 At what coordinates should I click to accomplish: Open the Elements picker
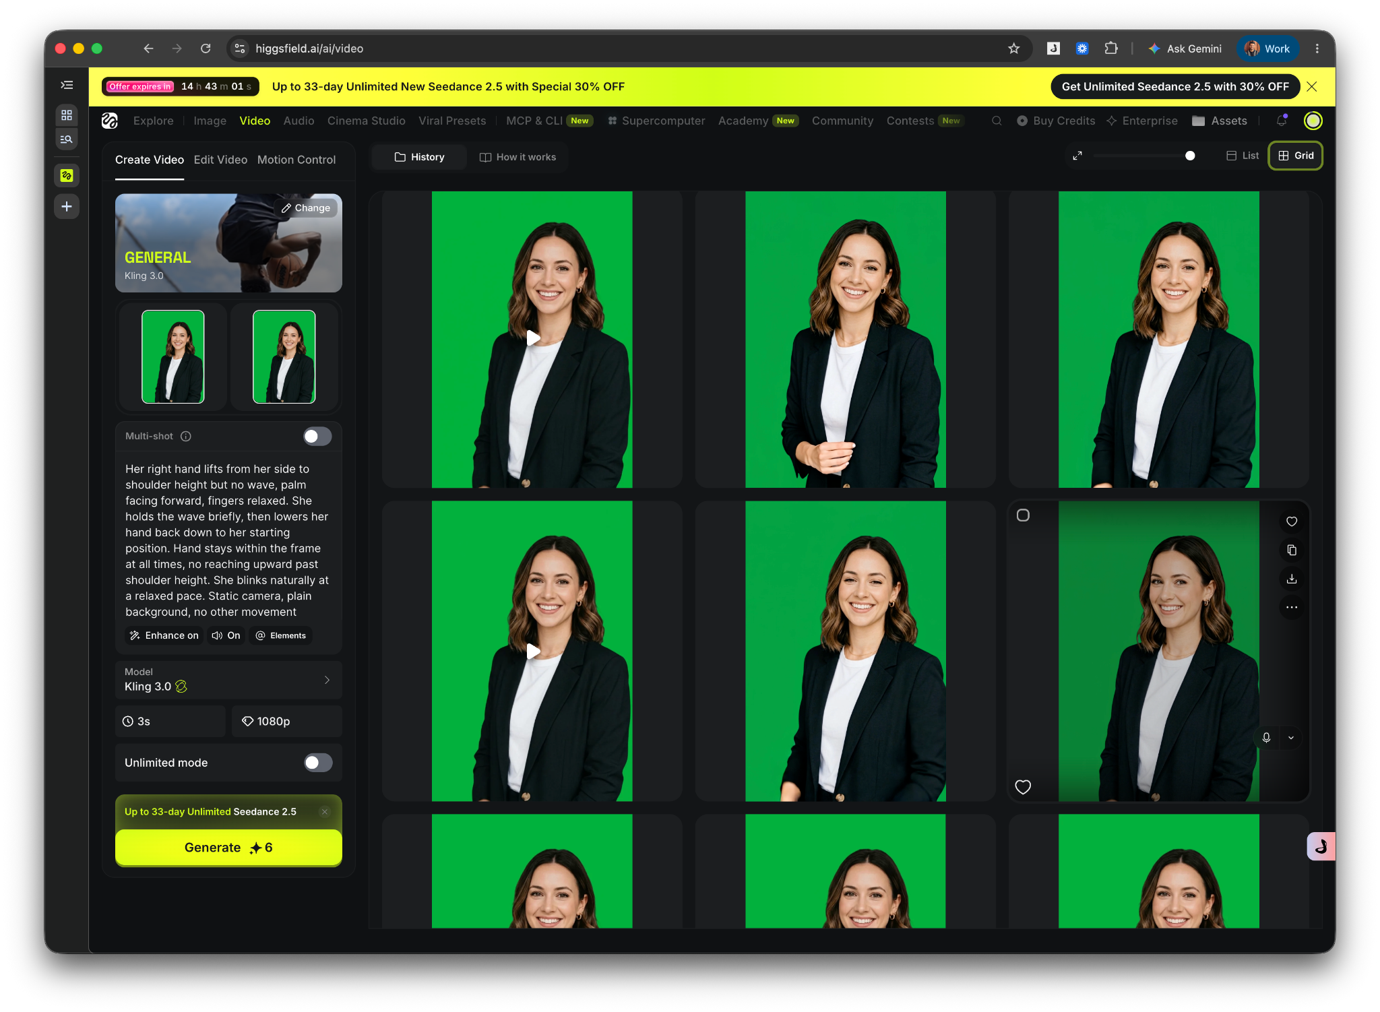coord(281,635)
